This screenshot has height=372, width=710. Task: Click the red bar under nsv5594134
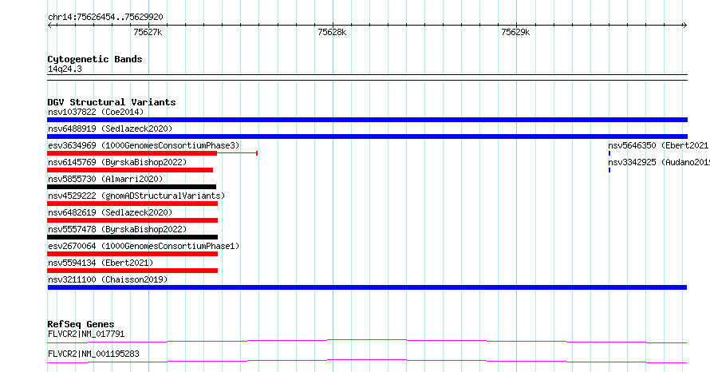point(132,271)
